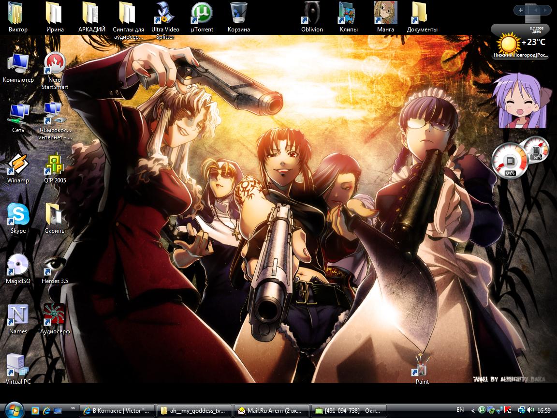This screenshot has width=557, height=418.
Task: Open the Names shortcut
Action: pos(18,319)
